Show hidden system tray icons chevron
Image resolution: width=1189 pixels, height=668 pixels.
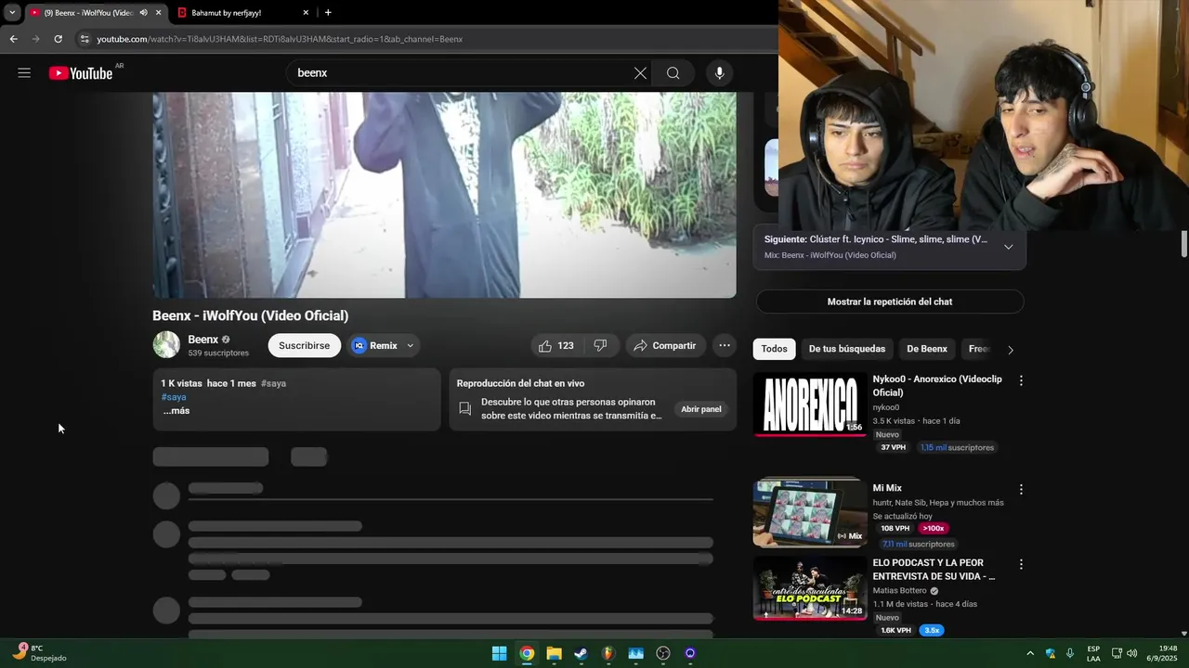click(x=1029, y=653)
